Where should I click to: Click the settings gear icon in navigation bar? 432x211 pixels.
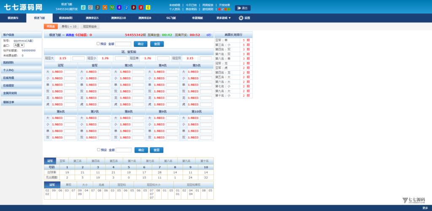pyautogui.click(x=241, y=18)
